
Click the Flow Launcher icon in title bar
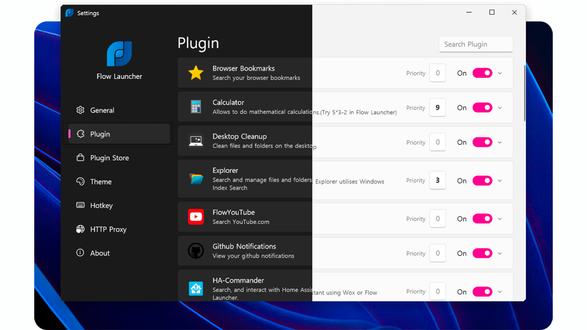[69, 13]
